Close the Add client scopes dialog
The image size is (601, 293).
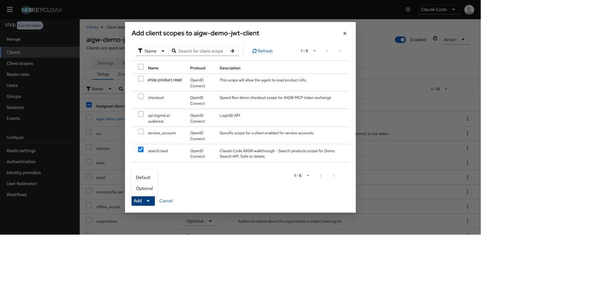pyautogui.click(x=345, y=33)
